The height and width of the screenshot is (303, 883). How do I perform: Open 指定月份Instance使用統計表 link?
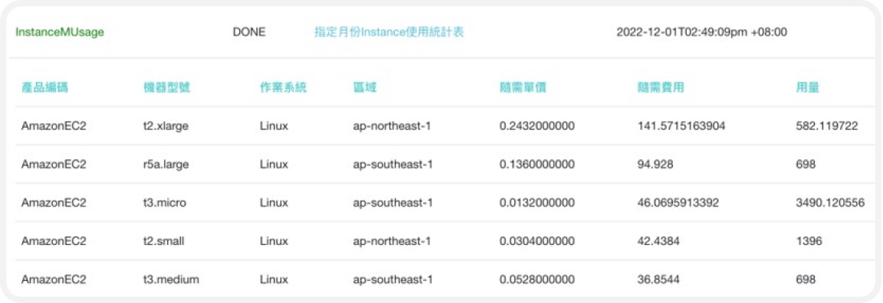(x=389, y=32)
